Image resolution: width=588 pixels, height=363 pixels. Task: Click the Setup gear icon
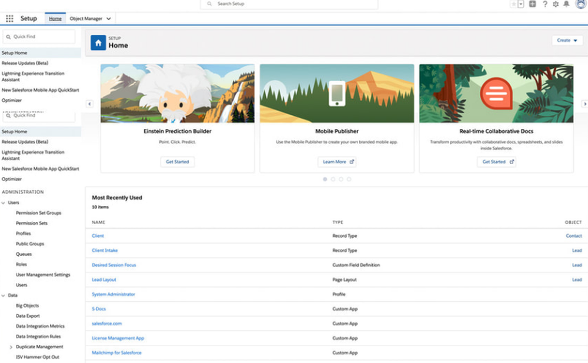tap(556, 4)
